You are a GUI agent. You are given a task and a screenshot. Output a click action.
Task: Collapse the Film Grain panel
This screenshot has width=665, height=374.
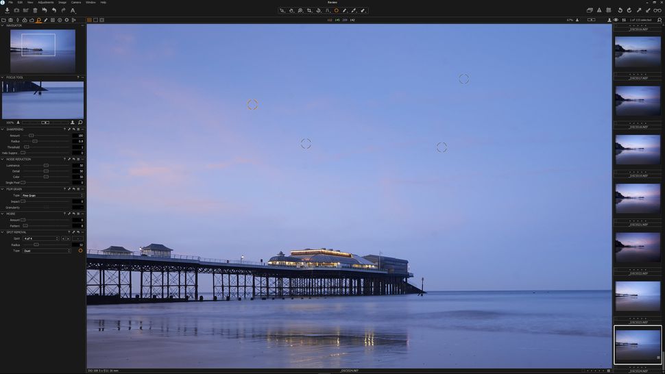[2, 189]
